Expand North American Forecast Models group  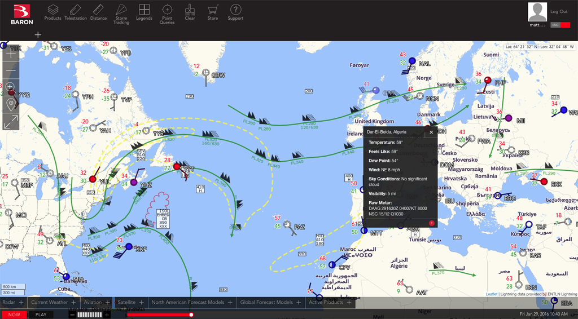pyautogui.click(x=230, y=303)
